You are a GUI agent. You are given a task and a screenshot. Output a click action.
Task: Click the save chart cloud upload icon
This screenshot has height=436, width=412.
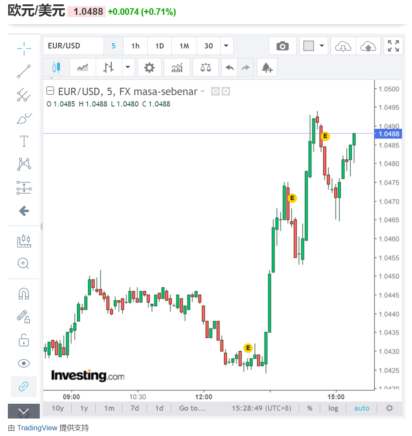click(x=368, y=46)
